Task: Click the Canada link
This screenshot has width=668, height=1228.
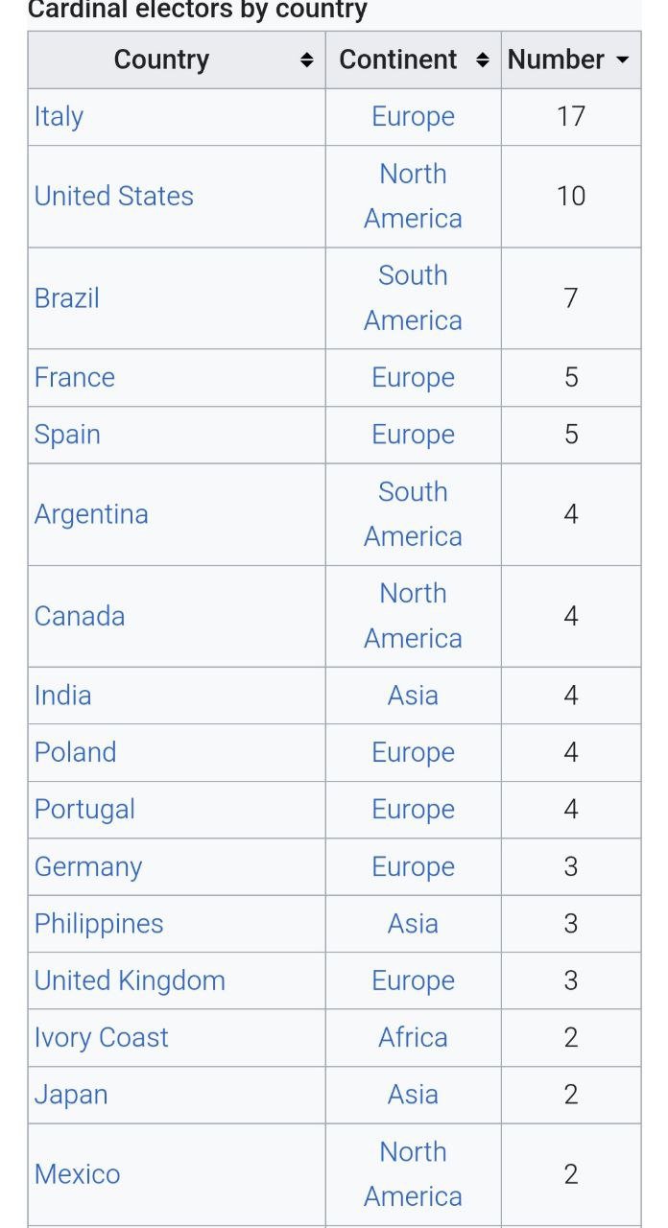Action: pyautogui.click(x=79, y=616)
